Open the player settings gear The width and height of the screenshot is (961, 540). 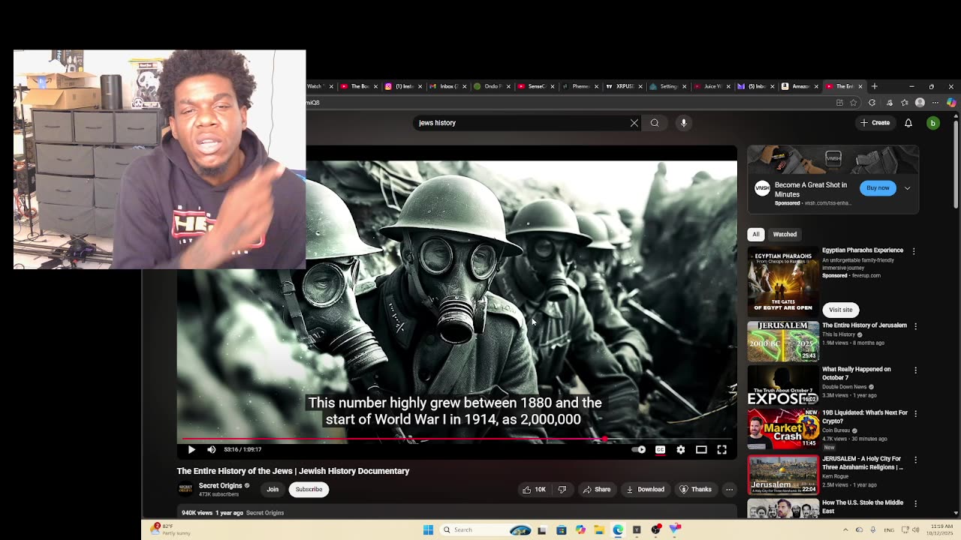680,449
